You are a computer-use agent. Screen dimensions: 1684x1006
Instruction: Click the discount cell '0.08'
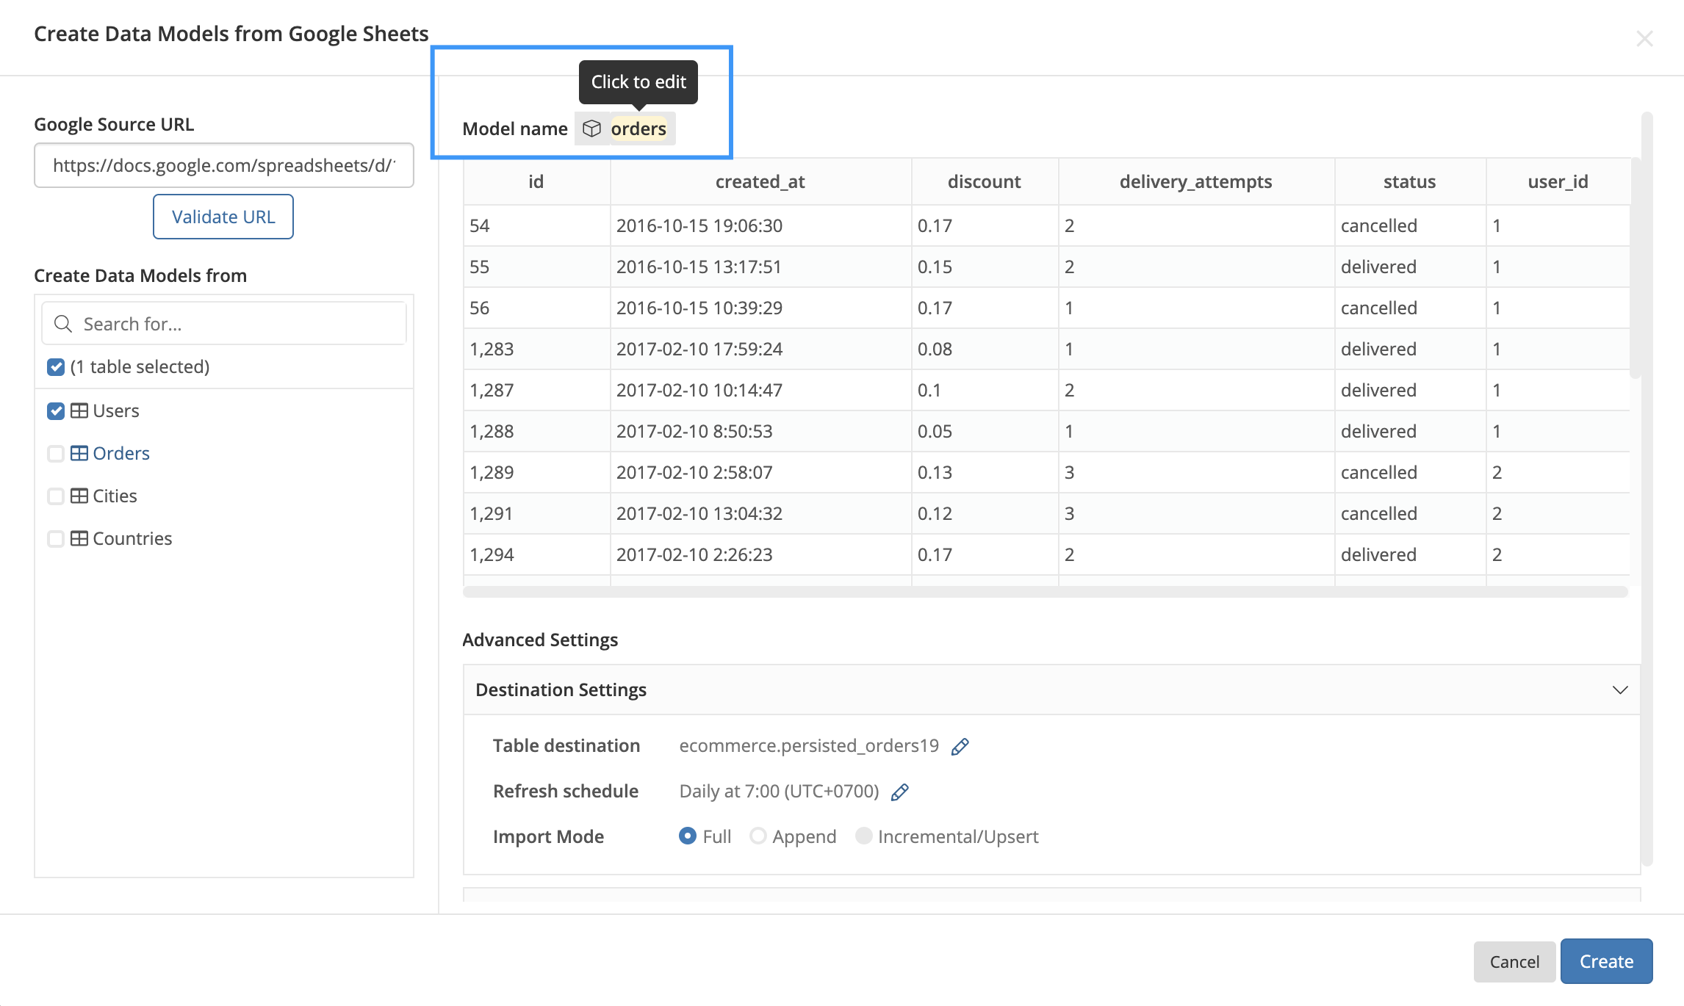coord(985,349)
